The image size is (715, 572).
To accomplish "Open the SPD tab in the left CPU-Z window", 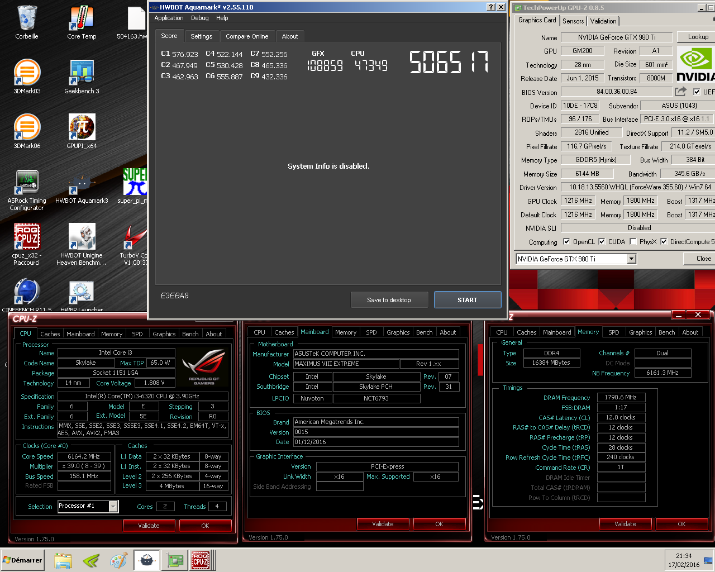I will (x=137, y=334).
